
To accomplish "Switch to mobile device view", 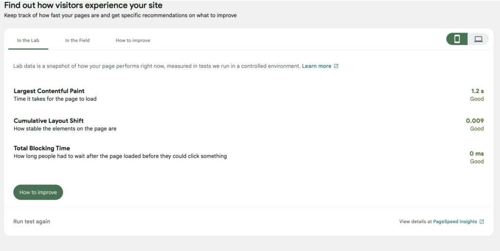I will point(457,39).
